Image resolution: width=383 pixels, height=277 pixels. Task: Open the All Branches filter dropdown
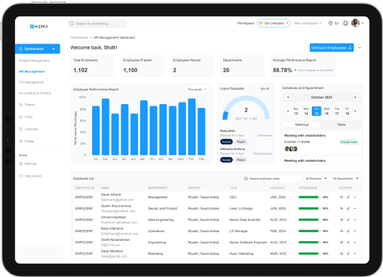316,178
